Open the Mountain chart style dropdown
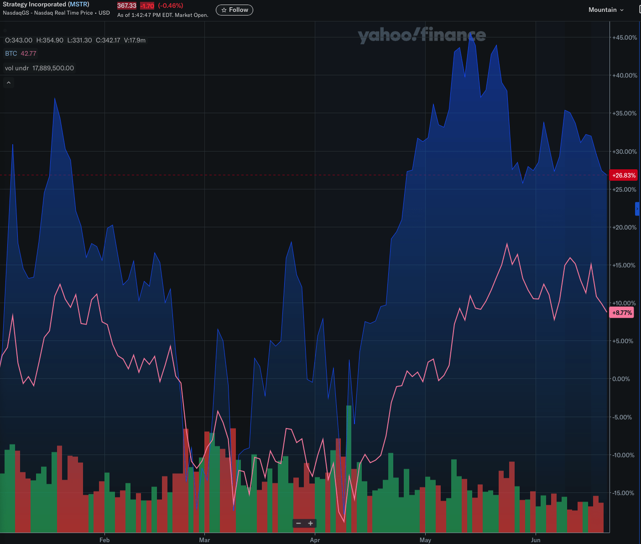The height and width of the screenshot is (544, 641). (x=605, y=10)
